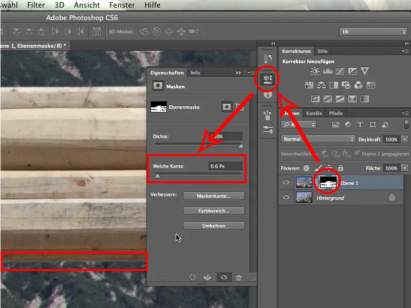Viewport: 411px width, 308px height.
Task: Load selection from mask in Eigenschaften
Action: pyautogui.click(x=193, y=277)
